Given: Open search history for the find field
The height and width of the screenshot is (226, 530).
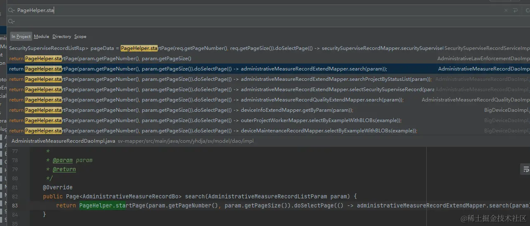Looking at the screenshot, I should (x=11, y=10).
